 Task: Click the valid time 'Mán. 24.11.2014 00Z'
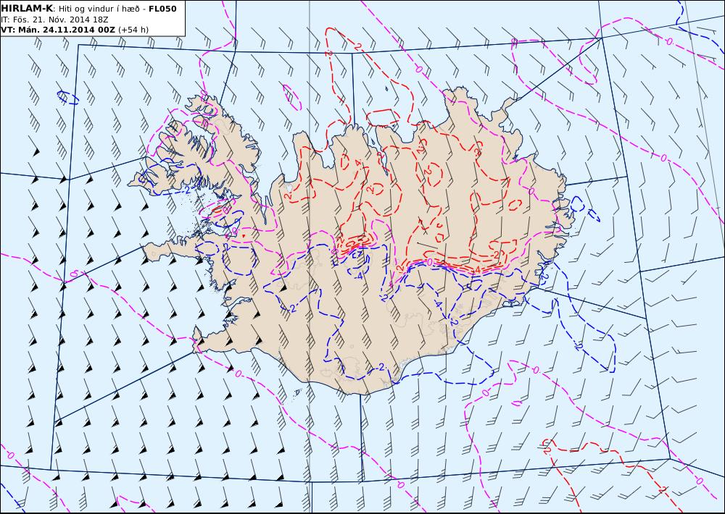[x=66, y=30]
